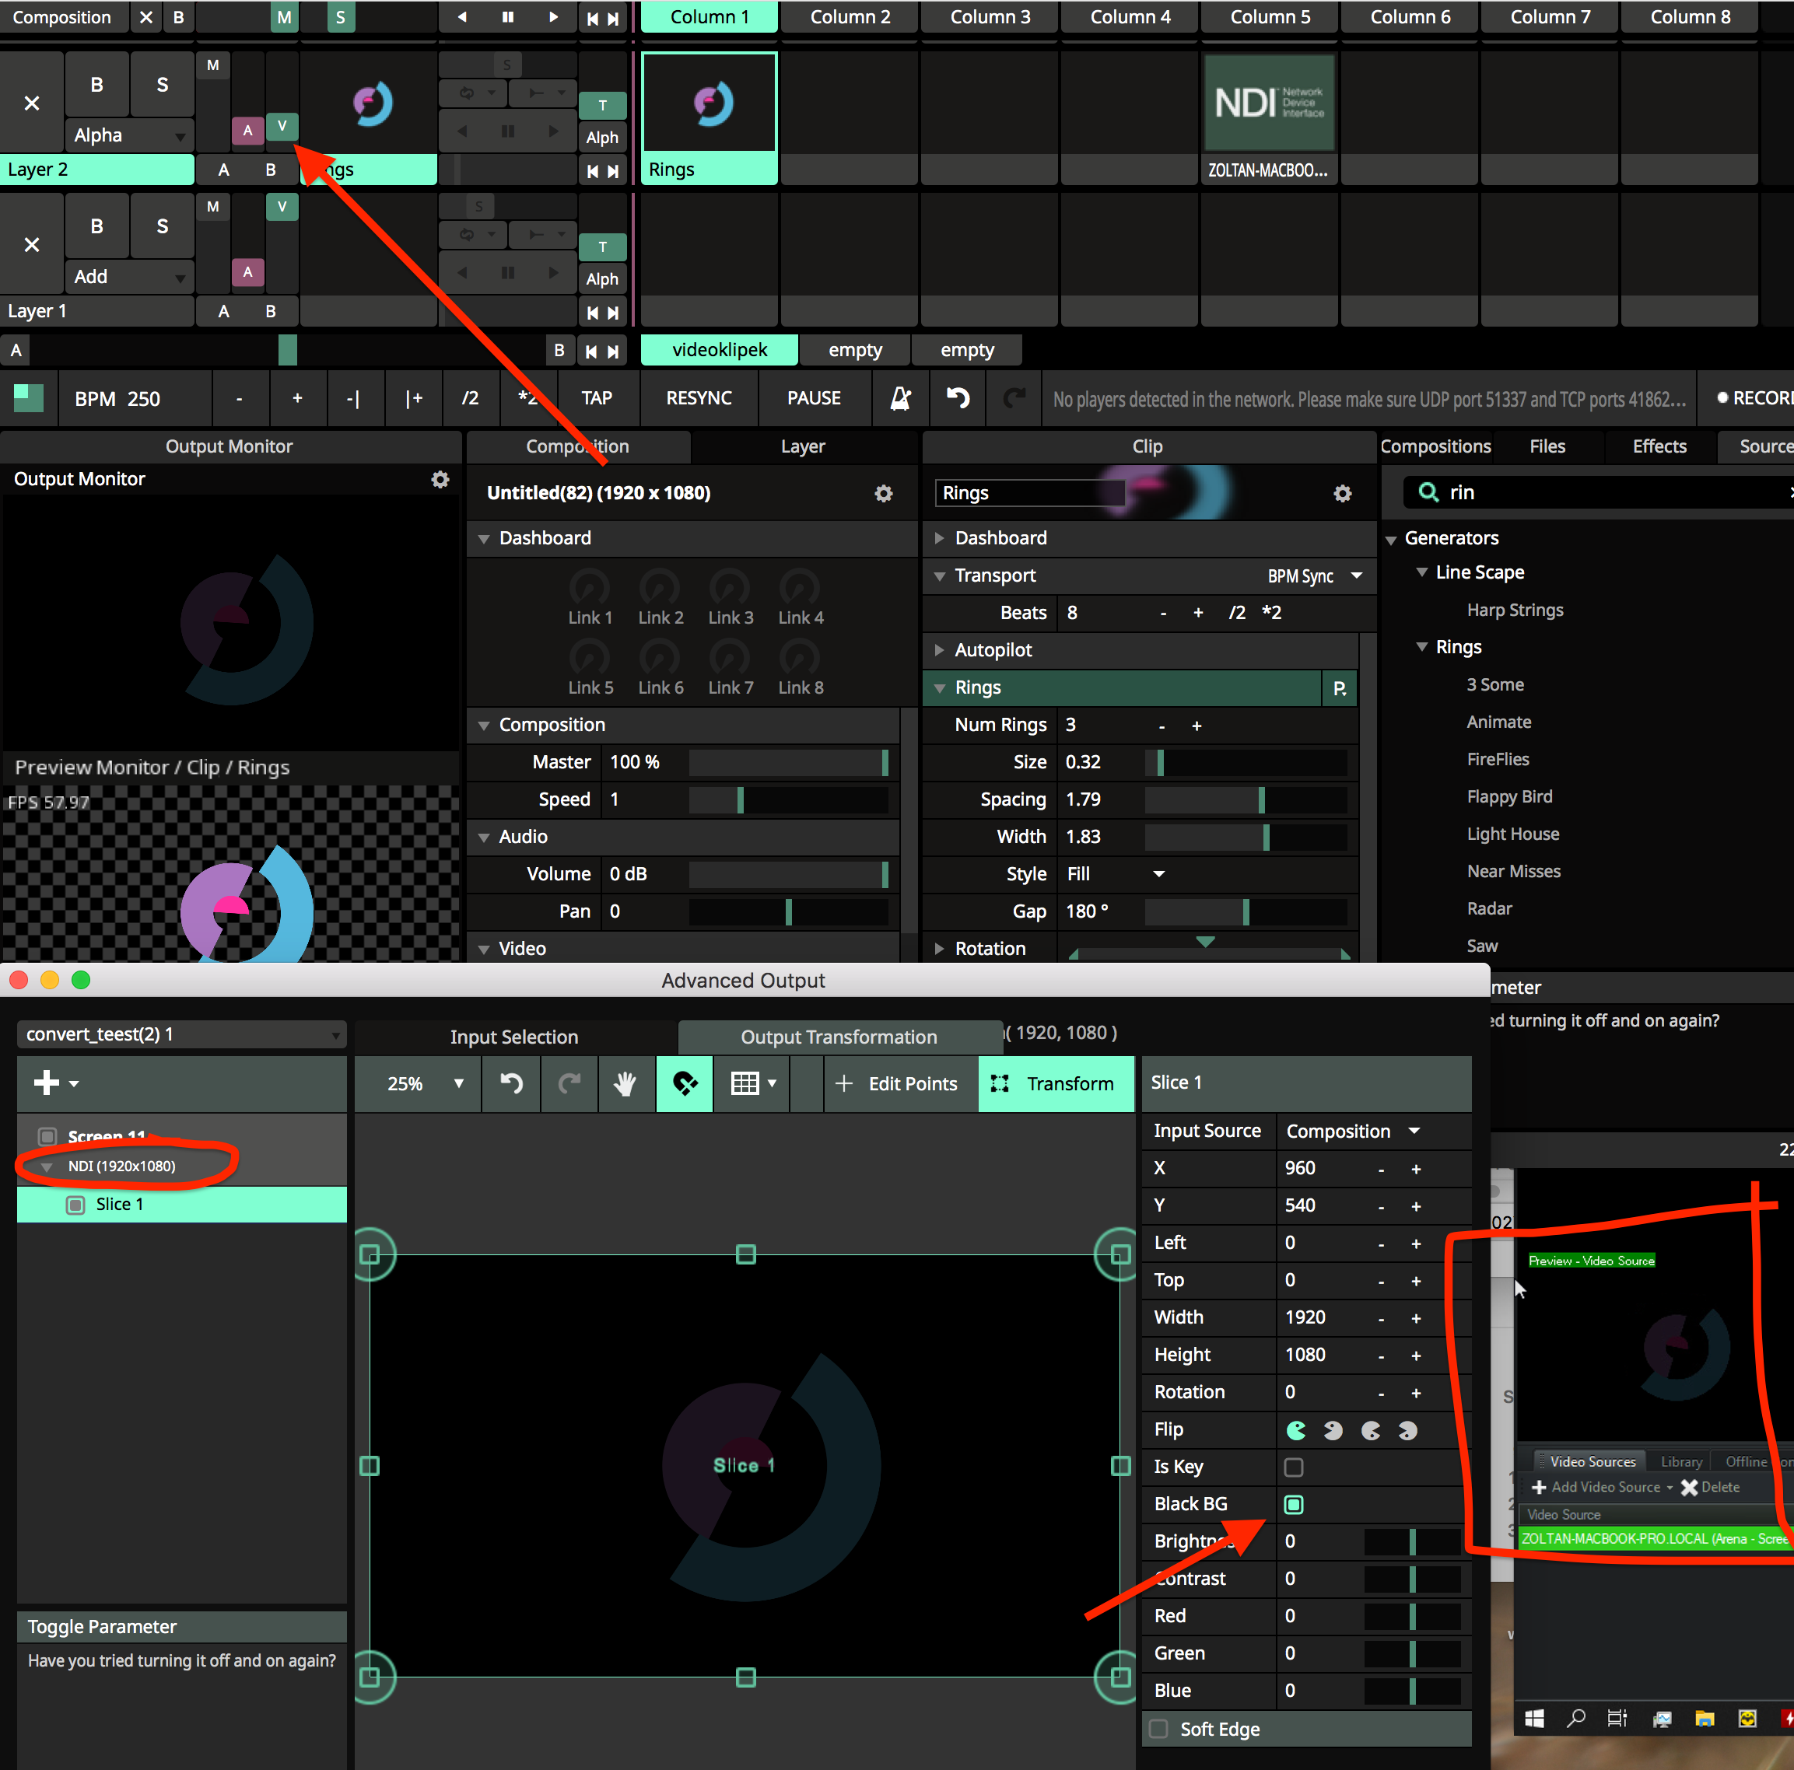Image resolution: width=1794 pixels, height=1770 pixels.
Task: Open the Effects tab
Action: tap(1659, 446)
